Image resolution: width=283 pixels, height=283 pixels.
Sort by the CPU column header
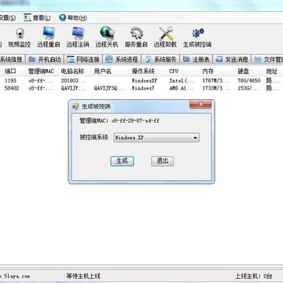pos(174,71)
